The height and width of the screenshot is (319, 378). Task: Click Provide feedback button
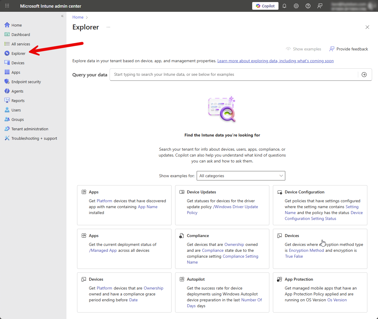pyautogui.click(x=349, y=49)
